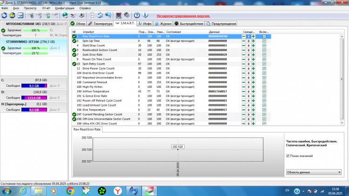The height and width of the screenshot is (196, 349).
Task: Toggle the enabled checkbox for Spin Up Time
Action: [x=264, y=41]
